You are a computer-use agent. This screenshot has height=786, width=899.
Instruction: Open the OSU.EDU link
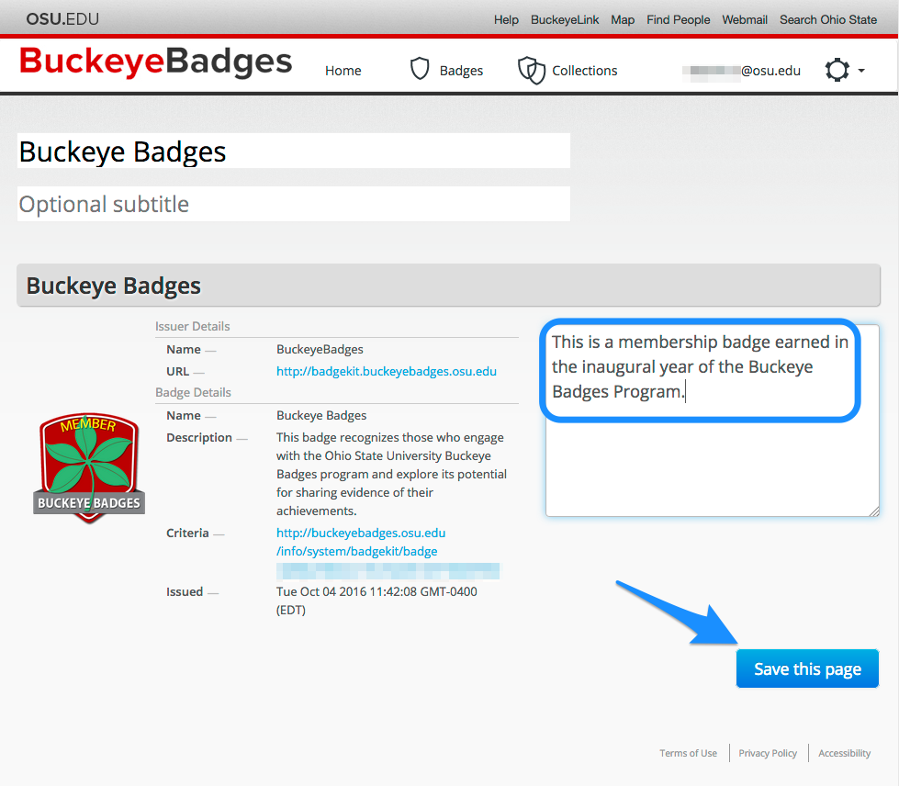(x=62, y=19)
